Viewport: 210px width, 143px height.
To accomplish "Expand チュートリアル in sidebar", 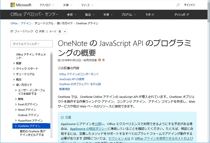I will pos(14,74).
